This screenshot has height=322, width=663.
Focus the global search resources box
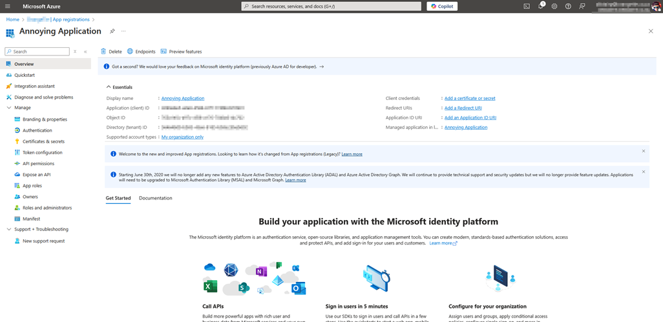[331, 6]
